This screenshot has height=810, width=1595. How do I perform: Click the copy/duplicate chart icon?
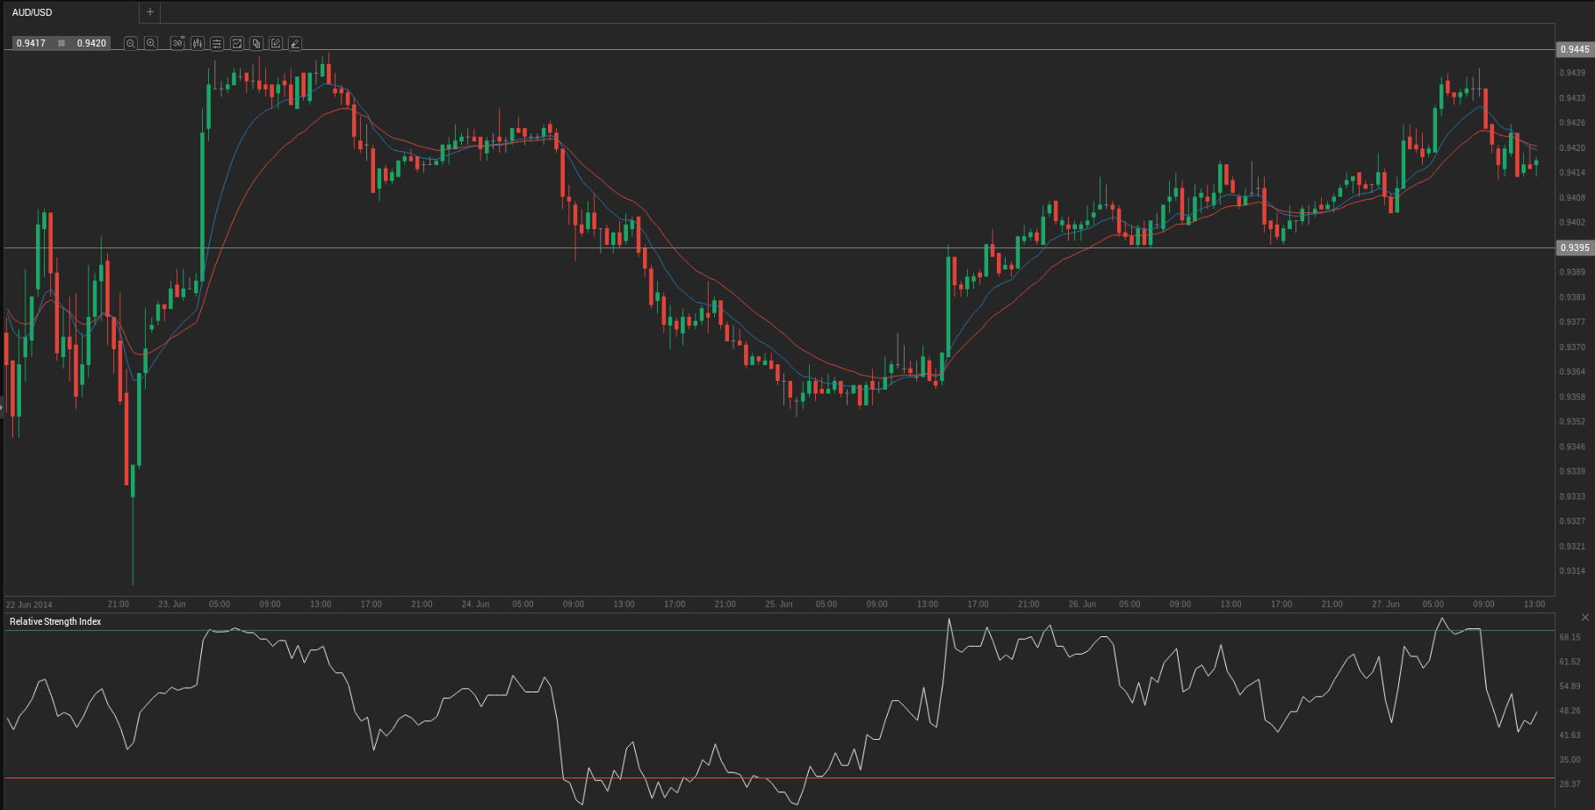pos(256,43)
